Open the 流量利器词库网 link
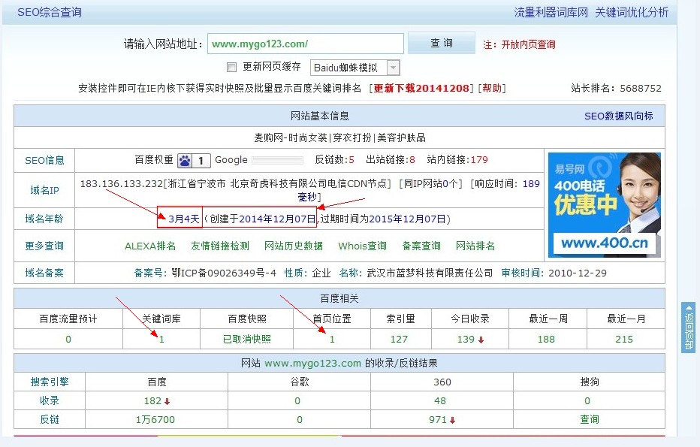 551,12
